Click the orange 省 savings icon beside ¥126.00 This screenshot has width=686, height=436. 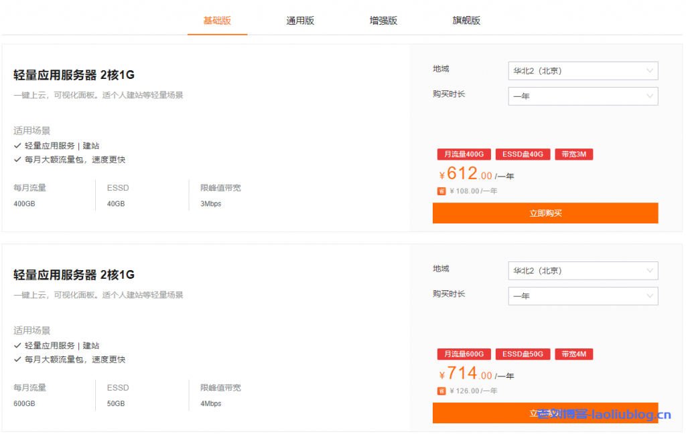pos(441,391)
